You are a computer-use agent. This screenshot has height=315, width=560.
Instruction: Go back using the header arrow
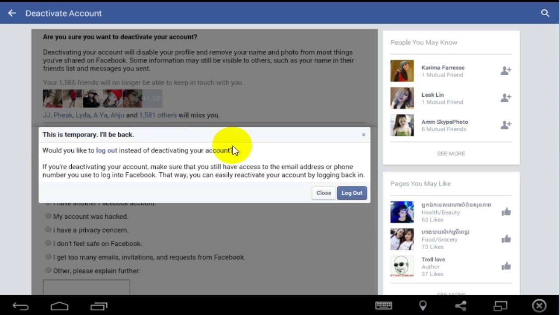coord(12,13)
